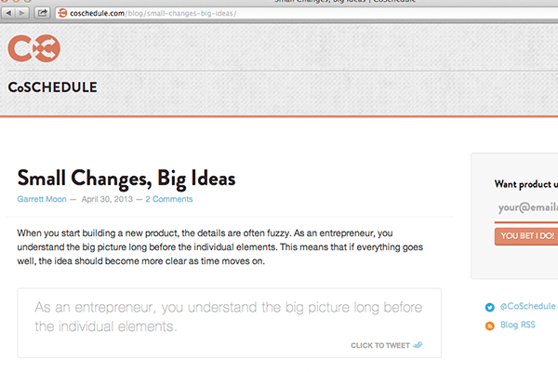The image size is (558, 372).
Task: Click the CLICK TO TWEET link
Action: point(379,345)
